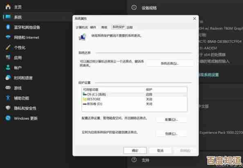The width and height of the screenshot is (243, 168).
Task: Click the 系统还原(S)... button
Action: pyautogui.click(x=170, y=64)
